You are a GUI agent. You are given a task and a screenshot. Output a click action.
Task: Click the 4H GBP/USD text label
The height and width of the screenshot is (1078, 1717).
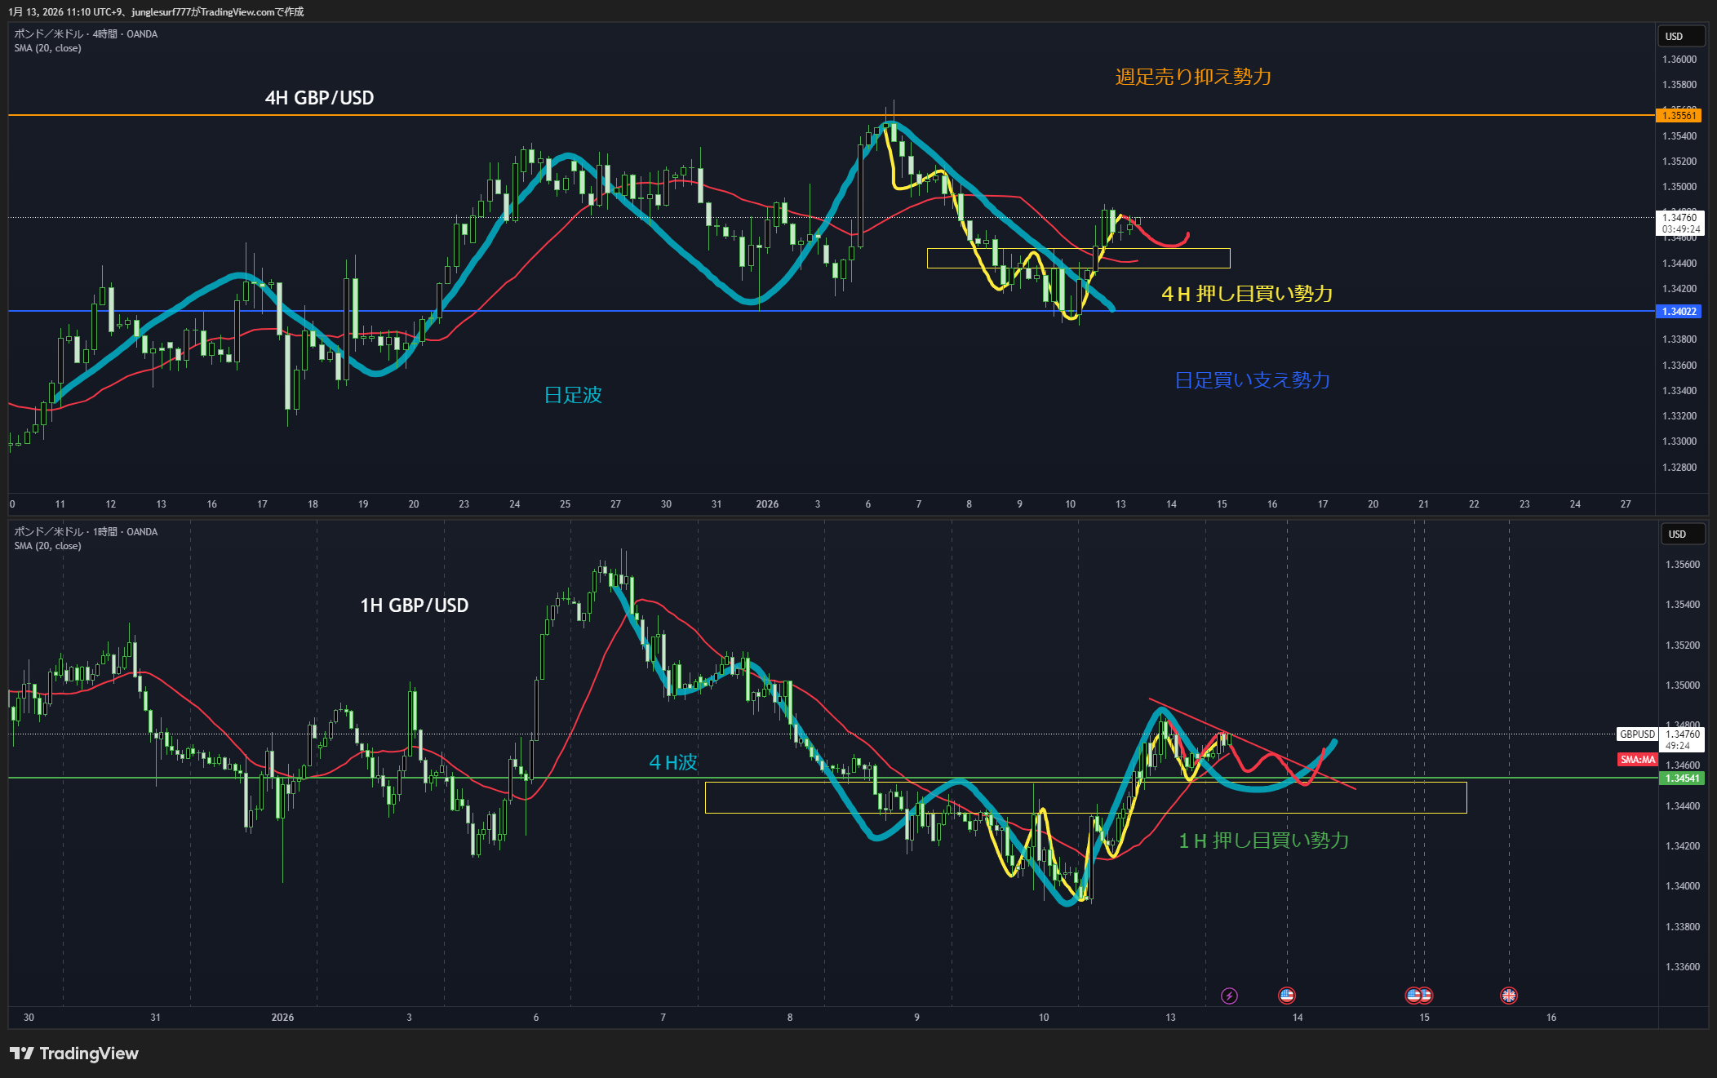319,98
